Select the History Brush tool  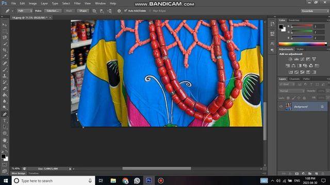click(x=5, y=82)
